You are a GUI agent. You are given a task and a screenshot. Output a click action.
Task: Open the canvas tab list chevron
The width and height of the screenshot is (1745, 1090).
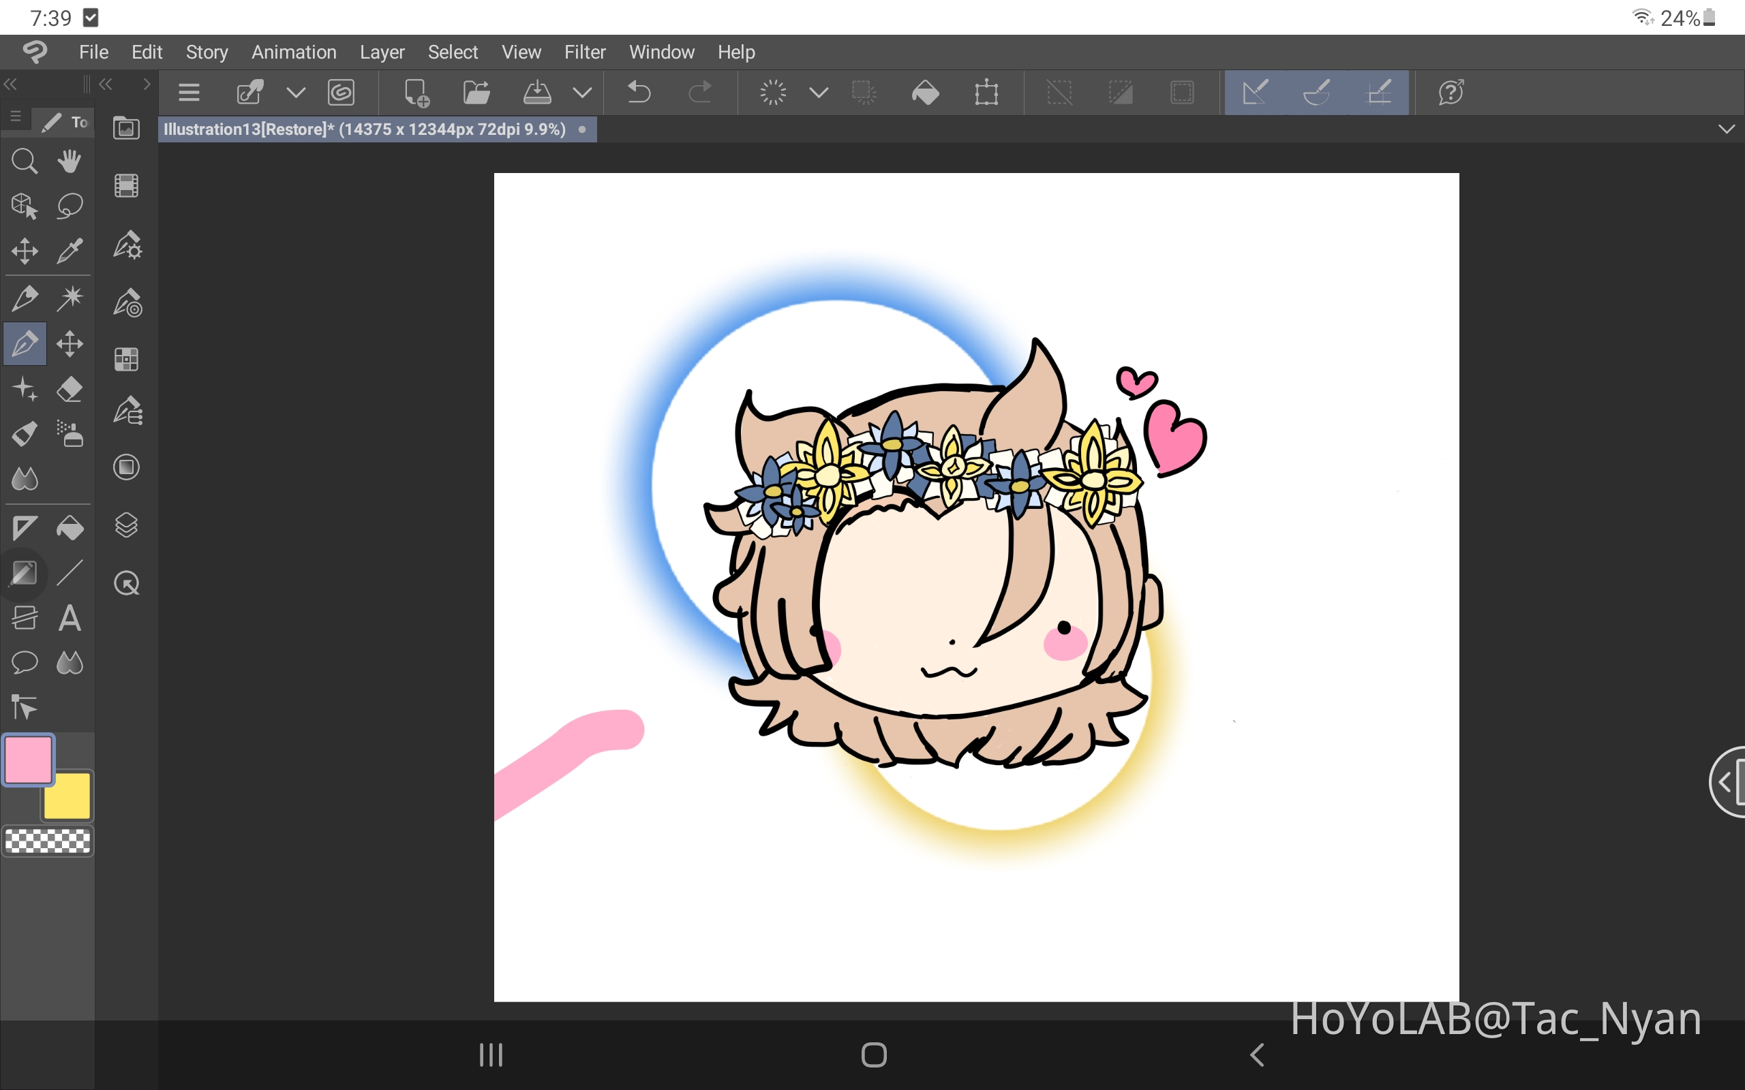pyautogui.click(x=1725, y=129)
